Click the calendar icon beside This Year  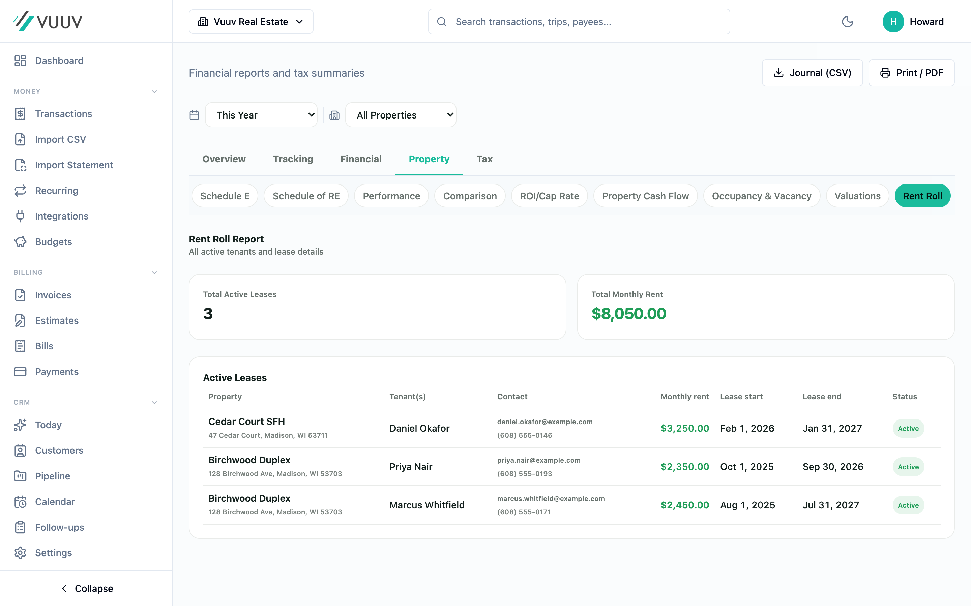click(x=194, y=115)
